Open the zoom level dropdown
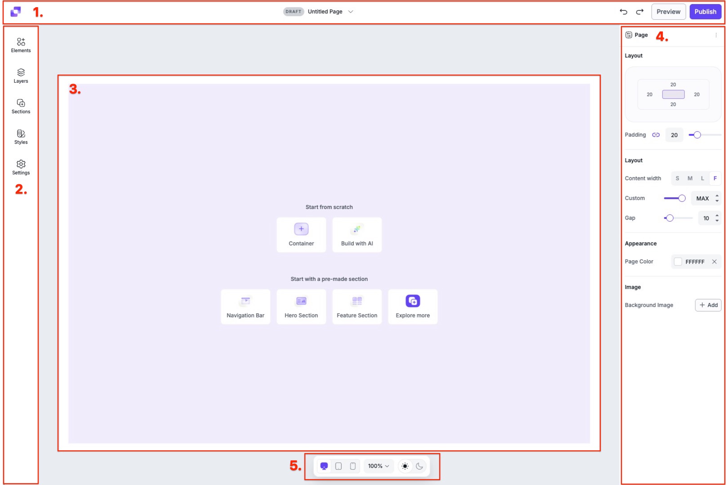The width and height of the screenshot is (728, 485). click(378, 466)
